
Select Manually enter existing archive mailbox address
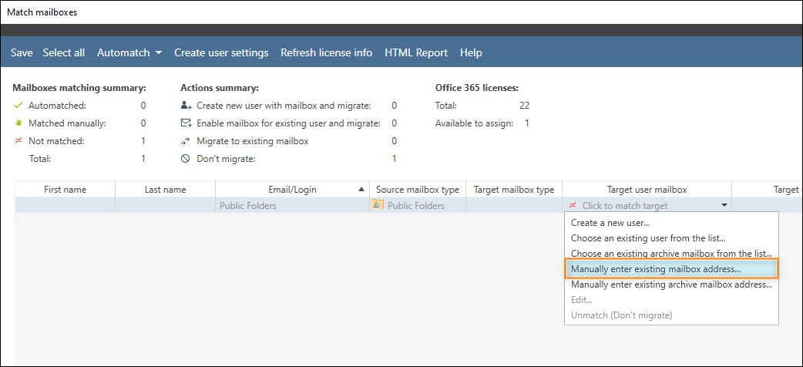[x=671, y=285]
